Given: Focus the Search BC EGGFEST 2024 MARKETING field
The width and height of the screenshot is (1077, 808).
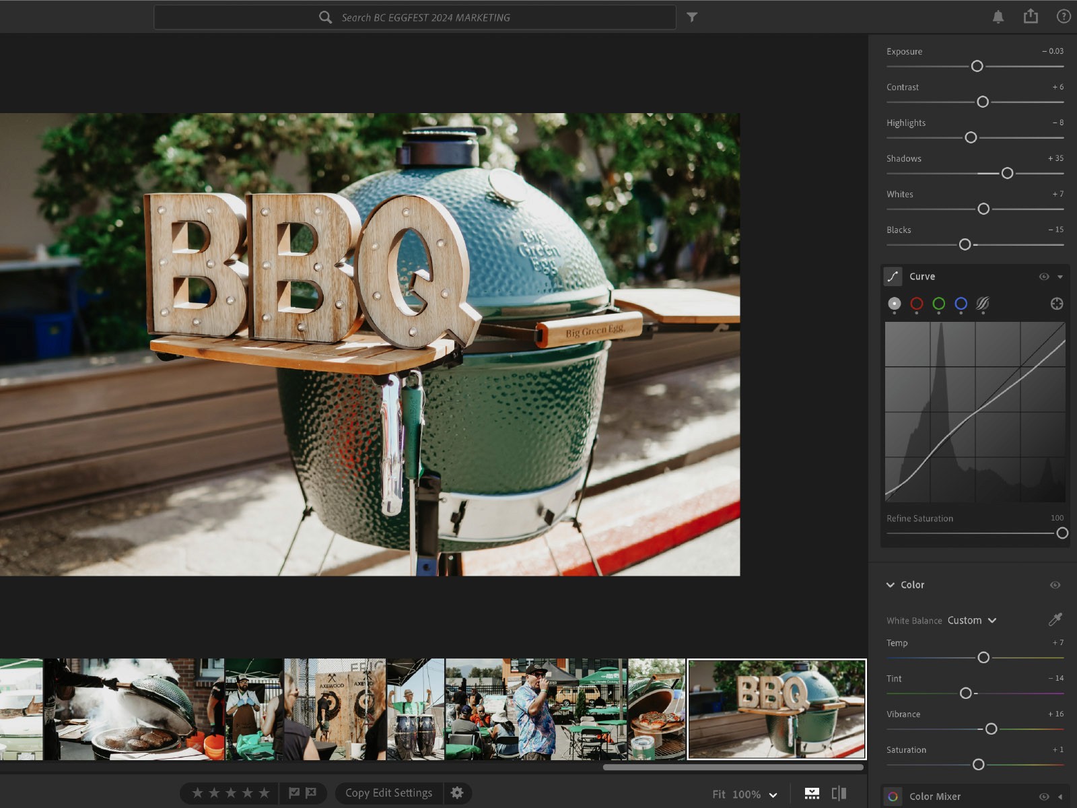Looking at the screenshot, I should point(415,18).
